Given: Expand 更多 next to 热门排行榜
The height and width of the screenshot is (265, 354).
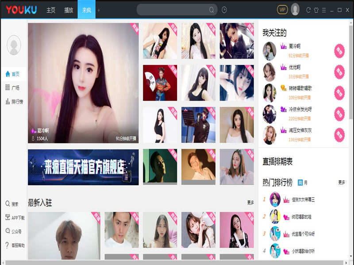Looking at the screenshot, I should [x=341, y=182].
